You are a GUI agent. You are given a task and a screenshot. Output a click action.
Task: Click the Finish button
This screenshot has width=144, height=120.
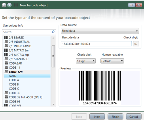[115, 117]
